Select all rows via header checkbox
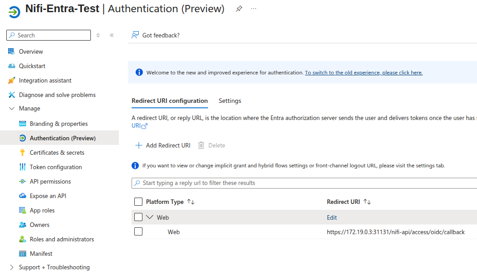 coord(138,202)
